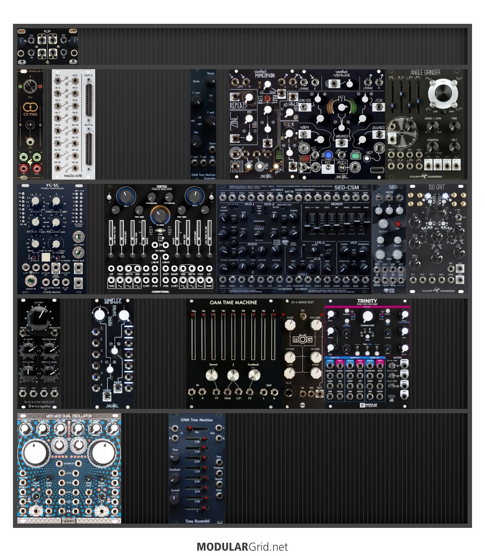The width and height of the screenshot is (485, 556).
Task: Push the blue REC button on Morphagene
Action: (328, 155)
